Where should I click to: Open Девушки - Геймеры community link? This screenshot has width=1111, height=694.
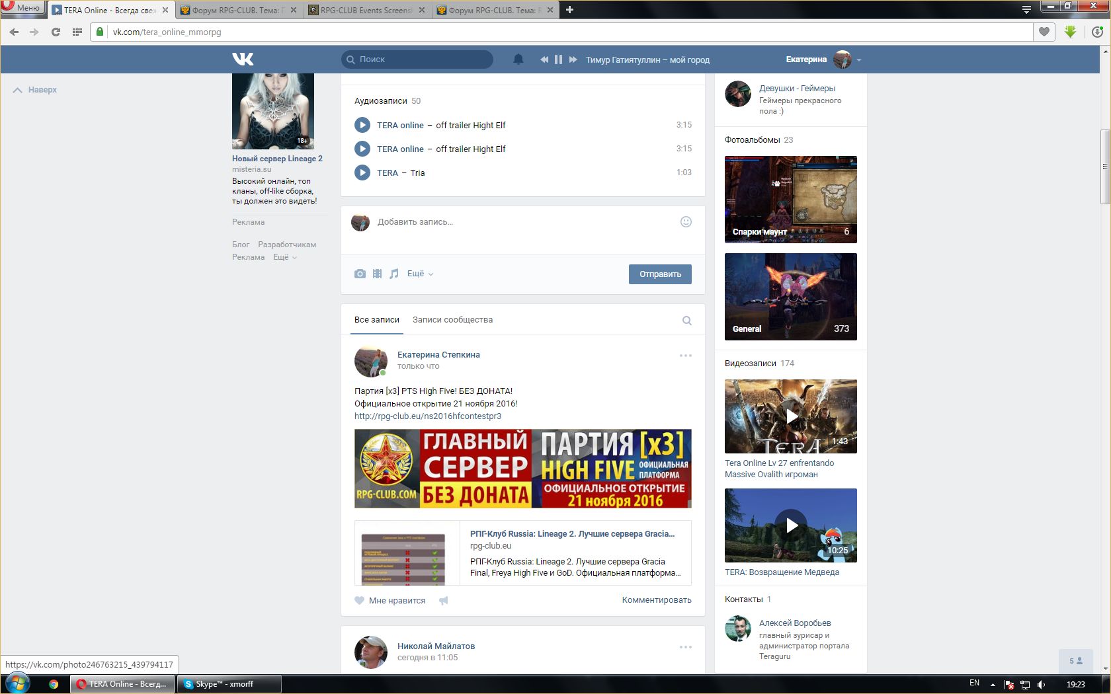797,89
